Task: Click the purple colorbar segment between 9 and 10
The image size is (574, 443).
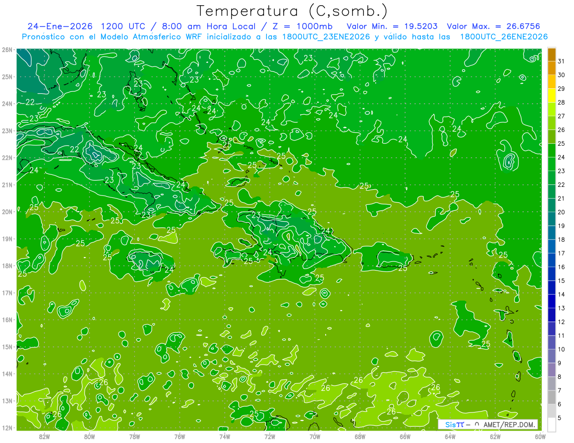Action: coord(552,357)
